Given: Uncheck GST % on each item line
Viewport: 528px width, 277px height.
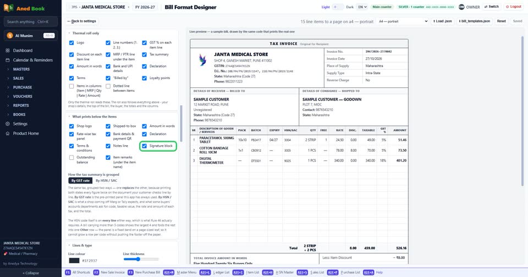Looking at the screenshot, I should (x=144, y=43).
